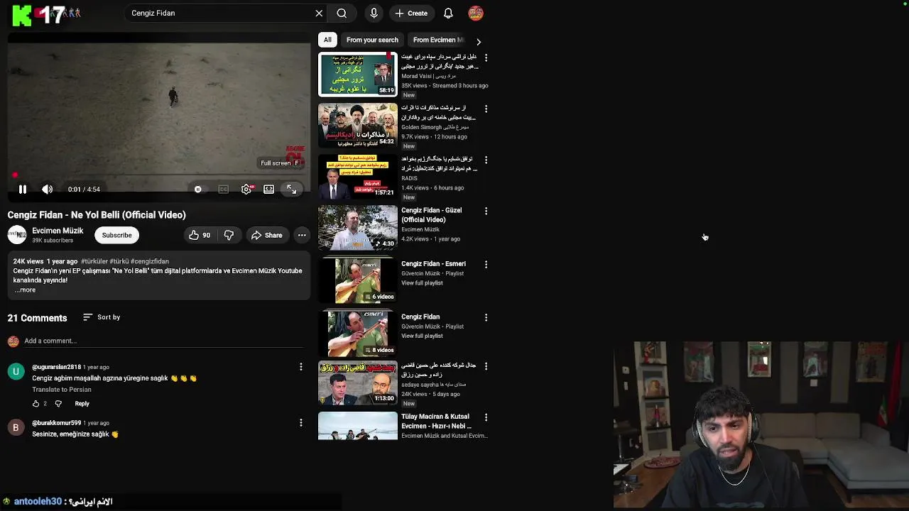Expand description with ...more
Image resolution: width=909 pixels, height=511 pixels.
click(25, 290)
